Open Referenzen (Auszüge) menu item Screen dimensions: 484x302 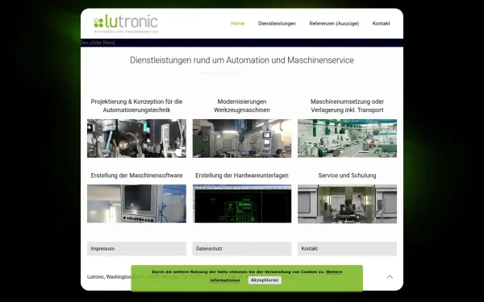334,23
